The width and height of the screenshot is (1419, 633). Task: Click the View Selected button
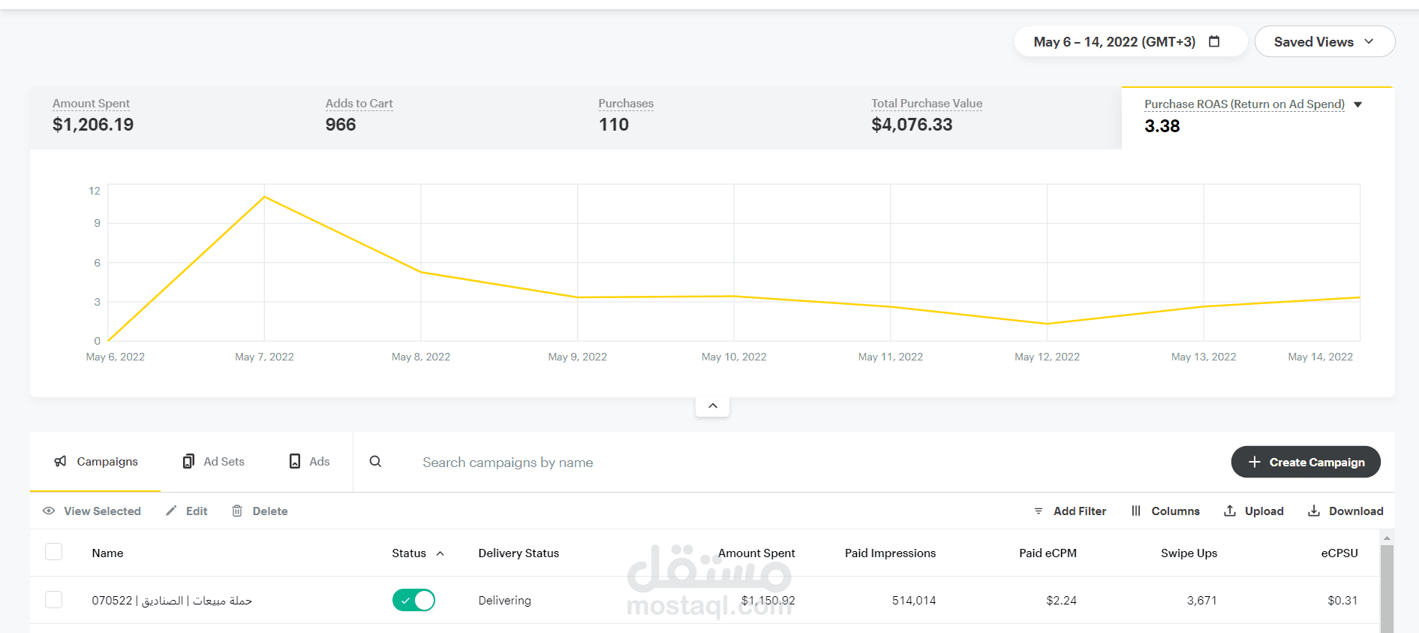92,511
